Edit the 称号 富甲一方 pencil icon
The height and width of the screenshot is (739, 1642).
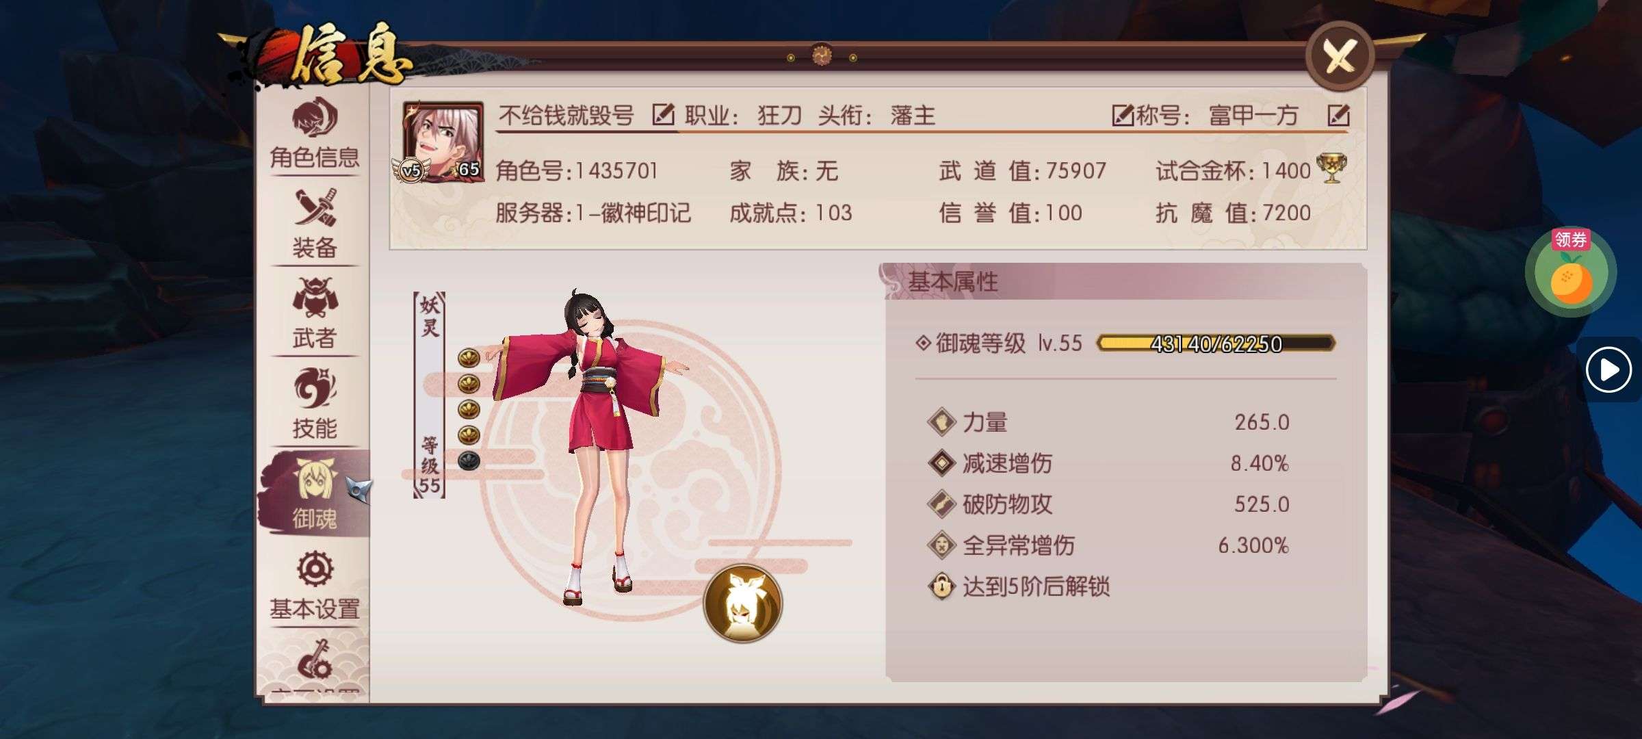coord(1338,115)
